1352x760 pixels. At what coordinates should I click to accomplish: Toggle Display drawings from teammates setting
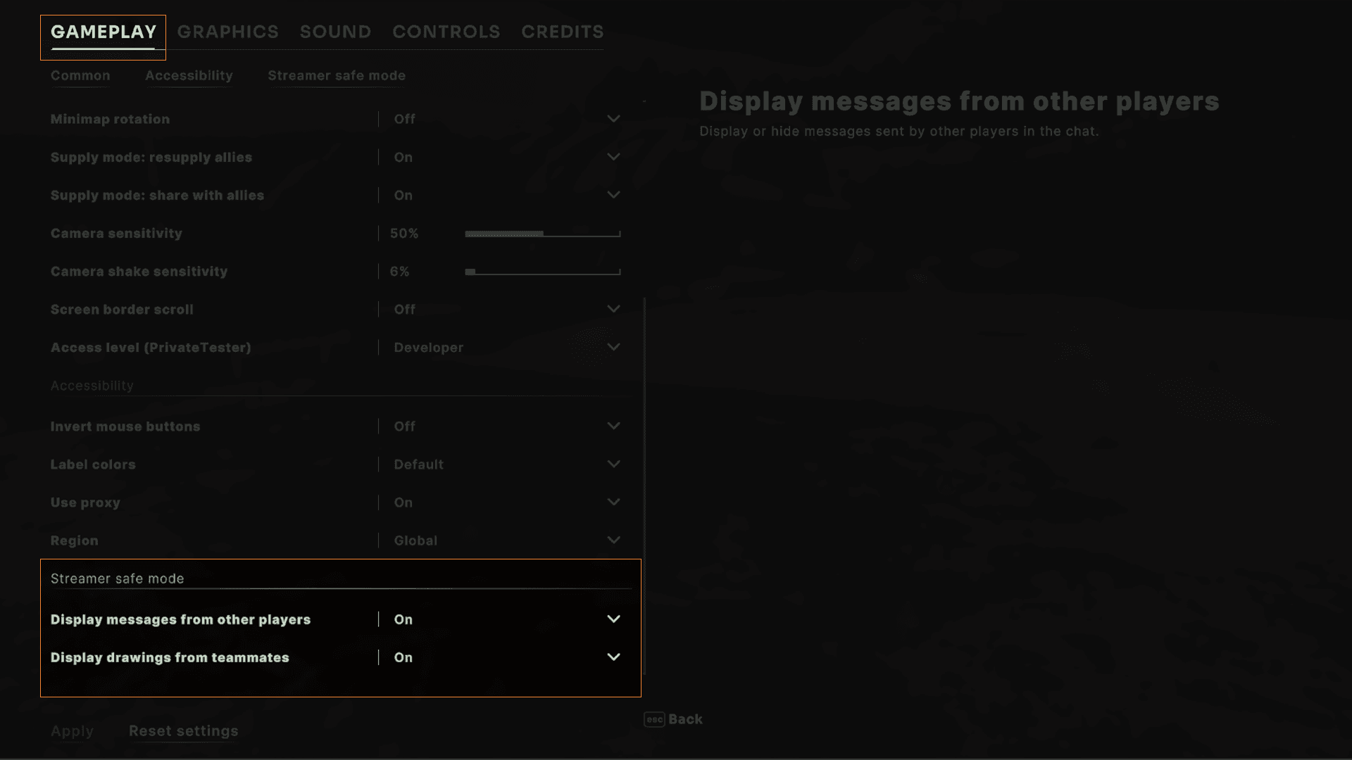pos(613,657)
